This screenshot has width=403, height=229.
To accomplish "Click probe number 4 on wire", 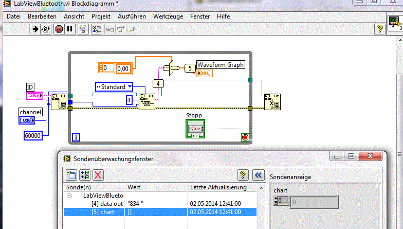I will click(158, 83).
